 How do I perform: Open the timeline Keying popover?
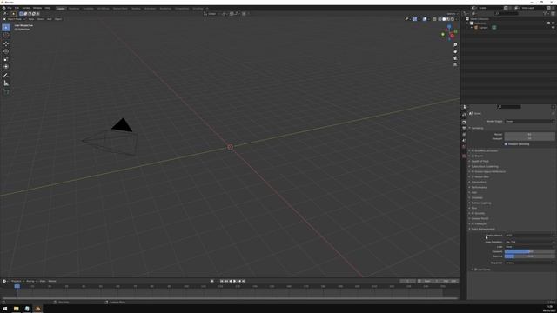[x=30, y=281]
